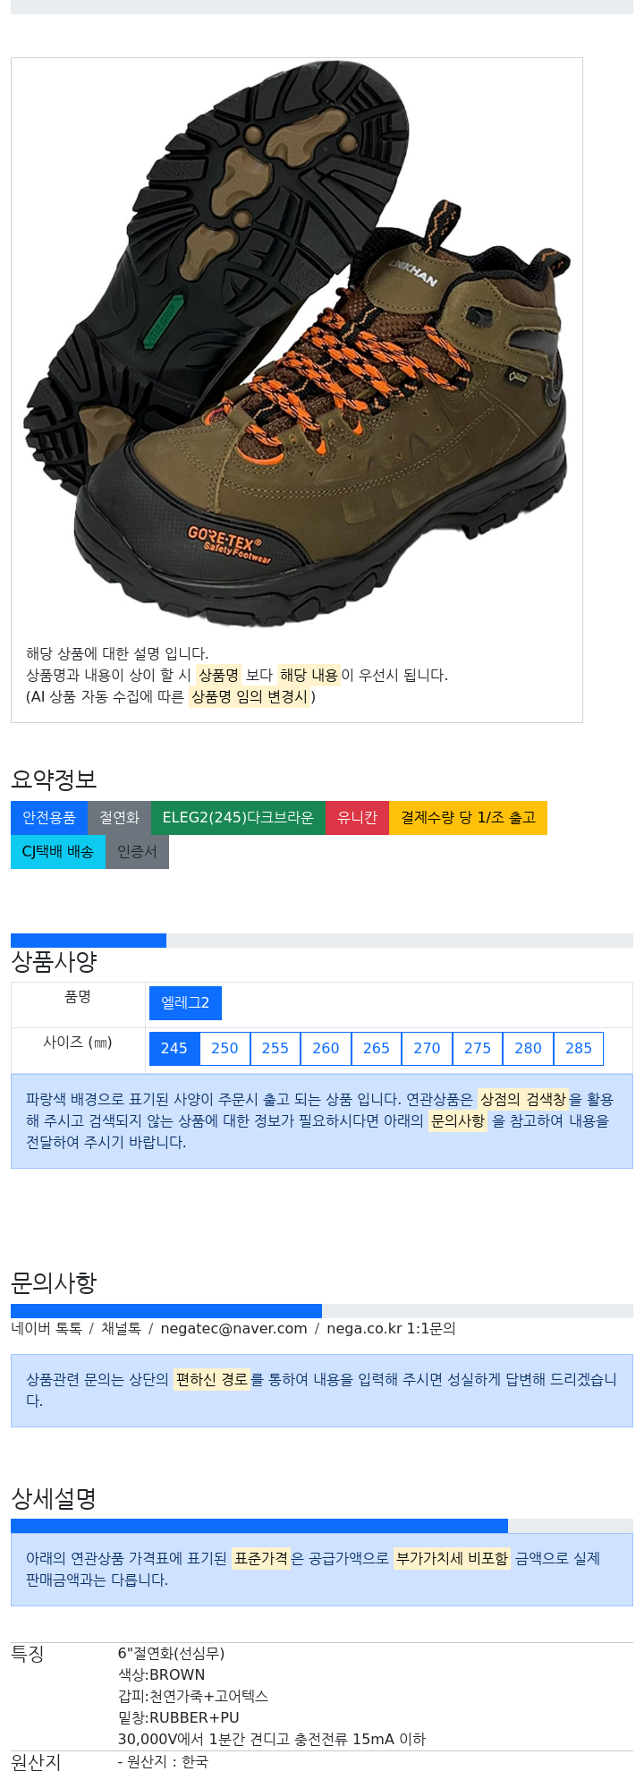Click the 안전용품 blue tag
This screenshot has width=644, height=1780.
49,817
